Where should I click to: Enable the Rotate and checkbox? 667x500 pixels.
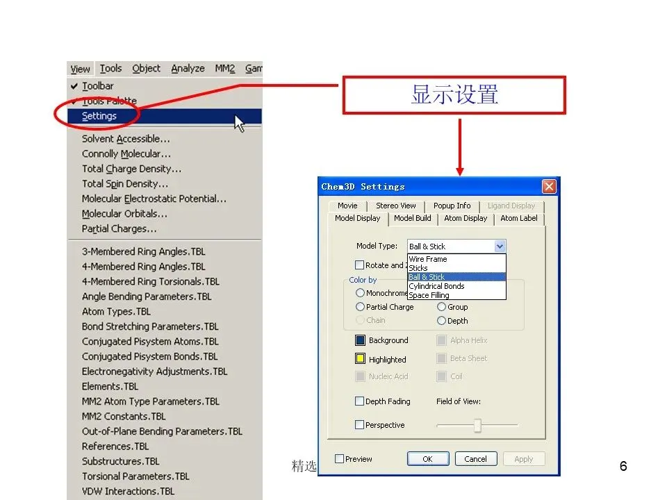pos(359,265)
